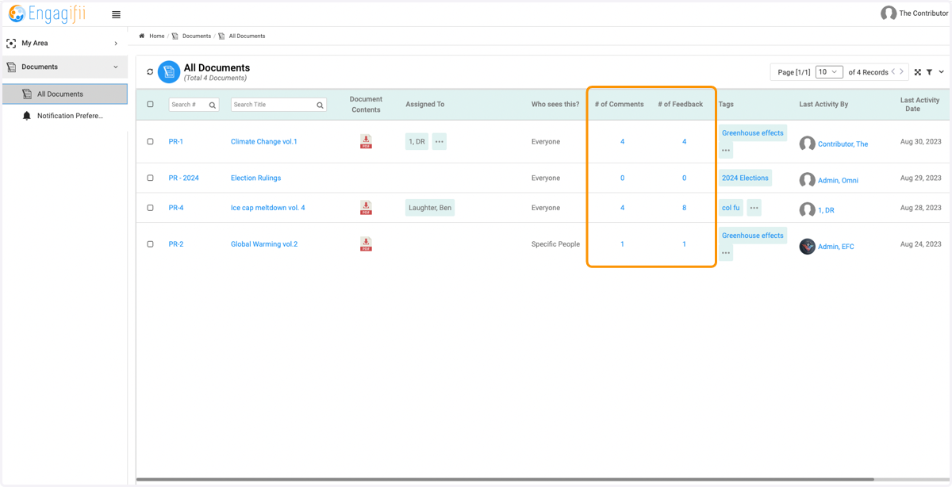Screen dimensions: 952x487
Task: Show more tags under Greenhouse effects PR-2
Action: [726, 253]
